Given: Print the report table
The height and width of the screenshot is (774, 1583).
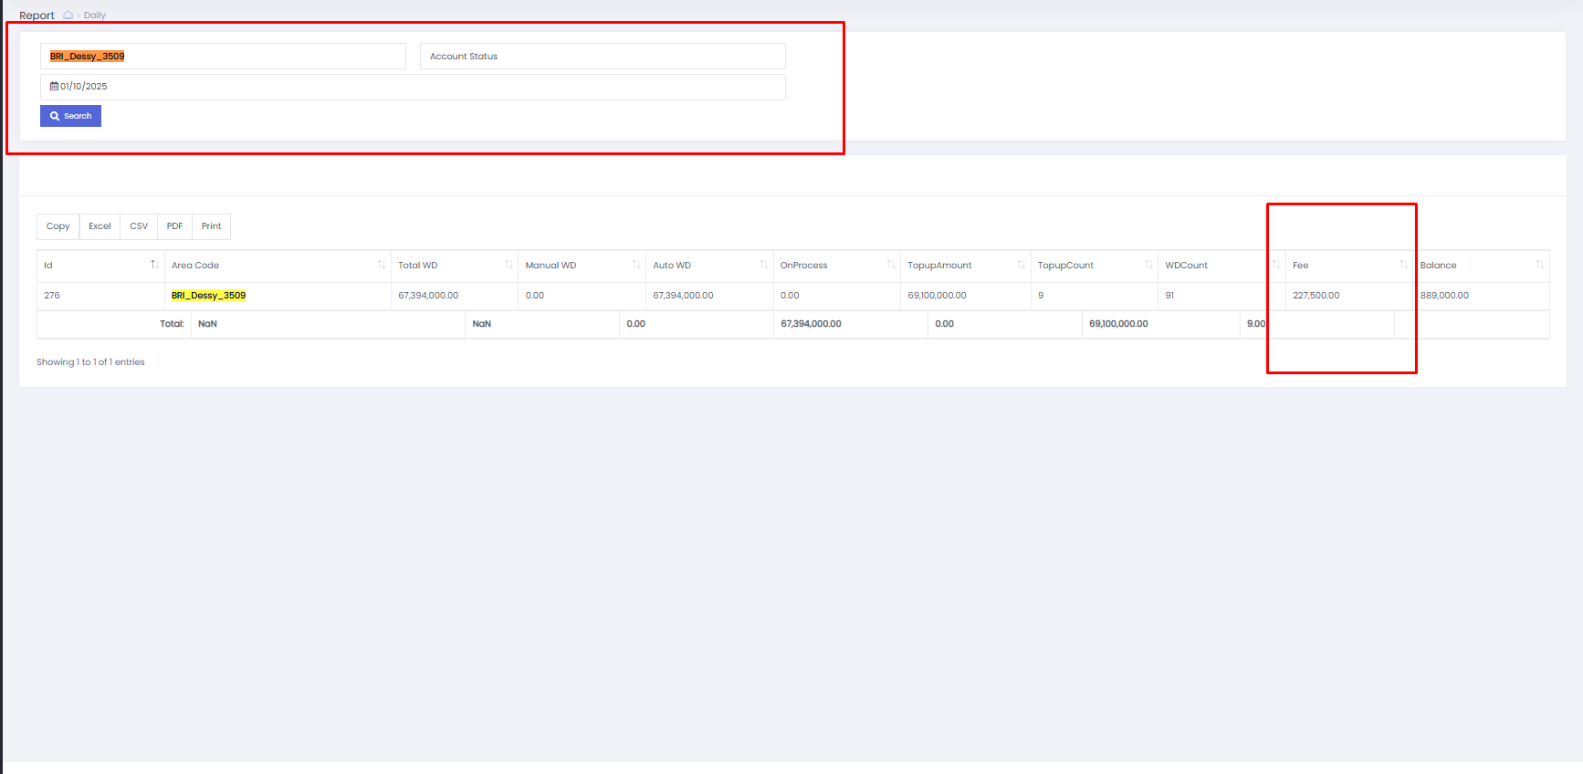Looking at the screenshot, I should [211, 226].
